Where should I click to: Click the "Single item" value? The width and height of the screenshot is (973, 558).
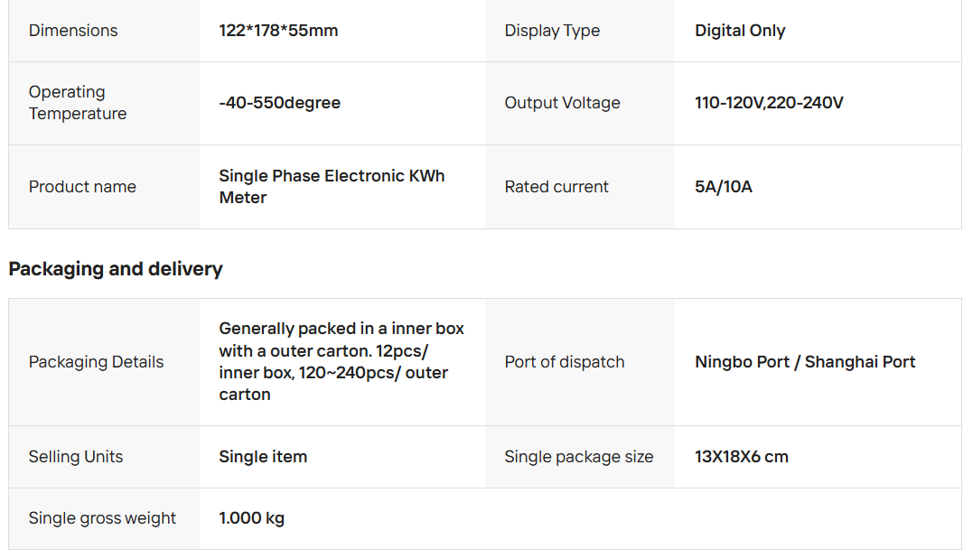point(263,457)
